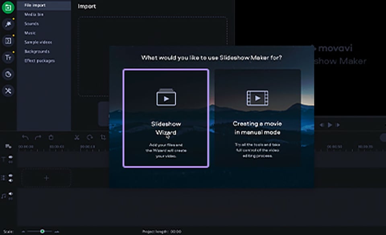Image resolution: width=386 pixels, height=235 pixels.
Task: Click the Rotate icon in timeline toolbar
Action: tap(90, 138)
